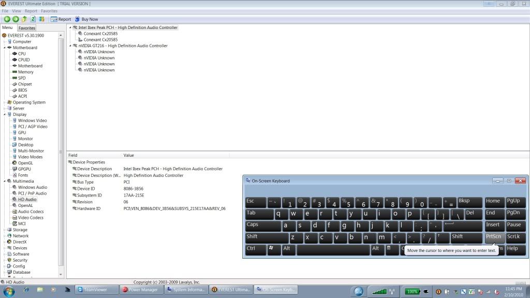Select the Audio Codecs tree item
This screenshot has width=530, height=298.
coord(31,212)
